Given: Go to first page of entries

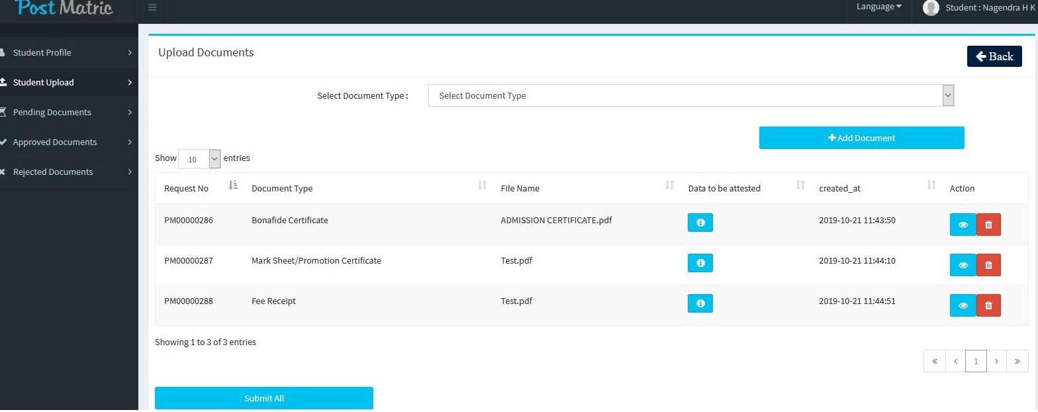Looking at the screenshot, I should click(x=935, y=361).
